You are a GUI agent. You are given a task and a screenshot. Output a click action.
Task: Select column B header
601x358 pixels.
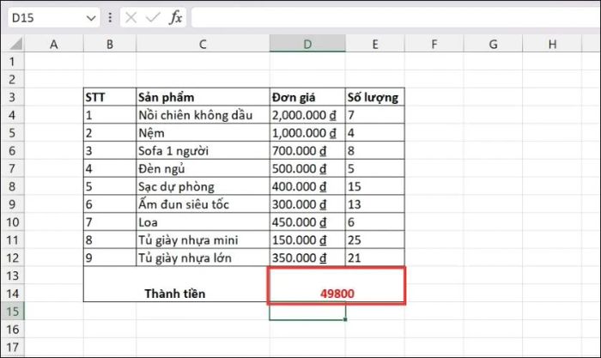pos(110,44)
